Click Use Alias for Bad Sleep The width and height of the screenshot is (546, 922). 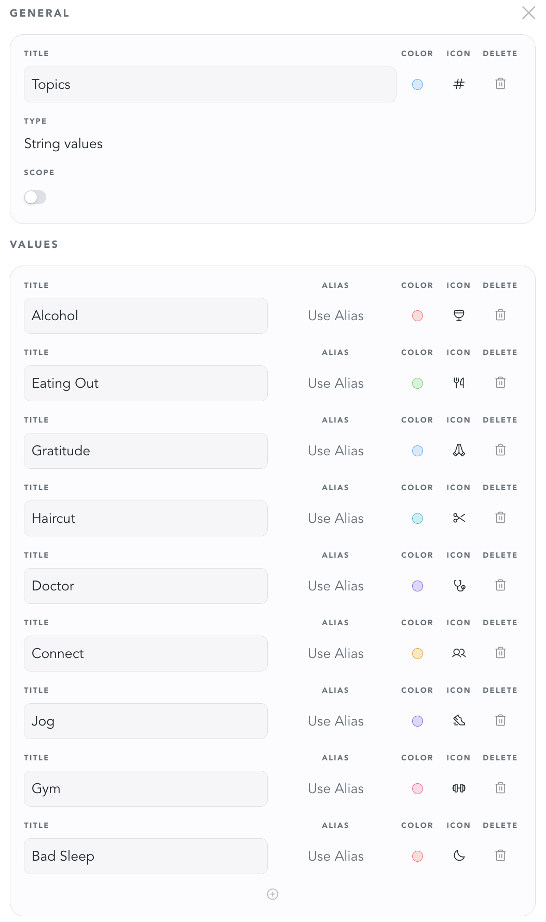pyautogui.click(x=335, y=856)
